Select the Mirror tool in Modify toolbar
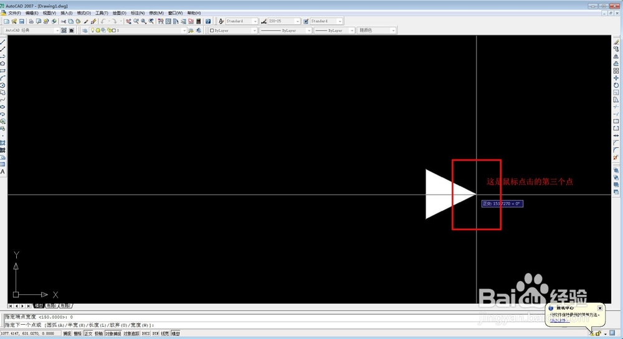Image resolution: width=623 pixels, height=339 pixels. 616,57
